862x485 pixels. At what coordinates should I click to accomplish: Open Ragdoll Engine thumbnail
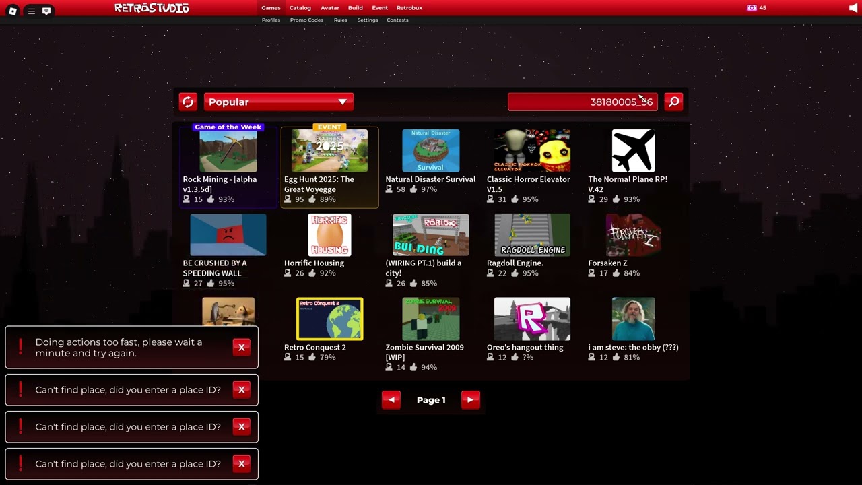click(532, 235)
